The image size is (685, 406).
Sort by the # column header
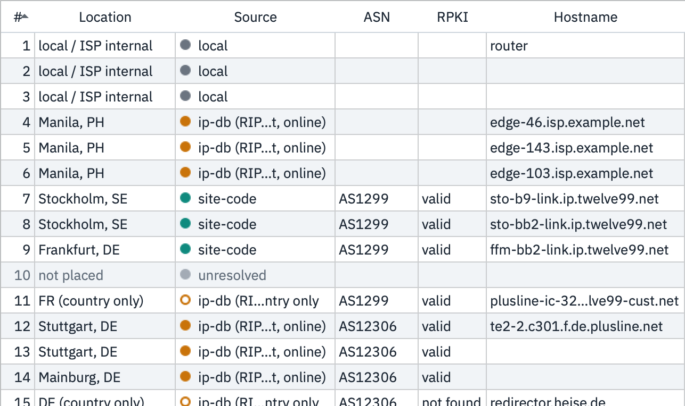(18, 17)
